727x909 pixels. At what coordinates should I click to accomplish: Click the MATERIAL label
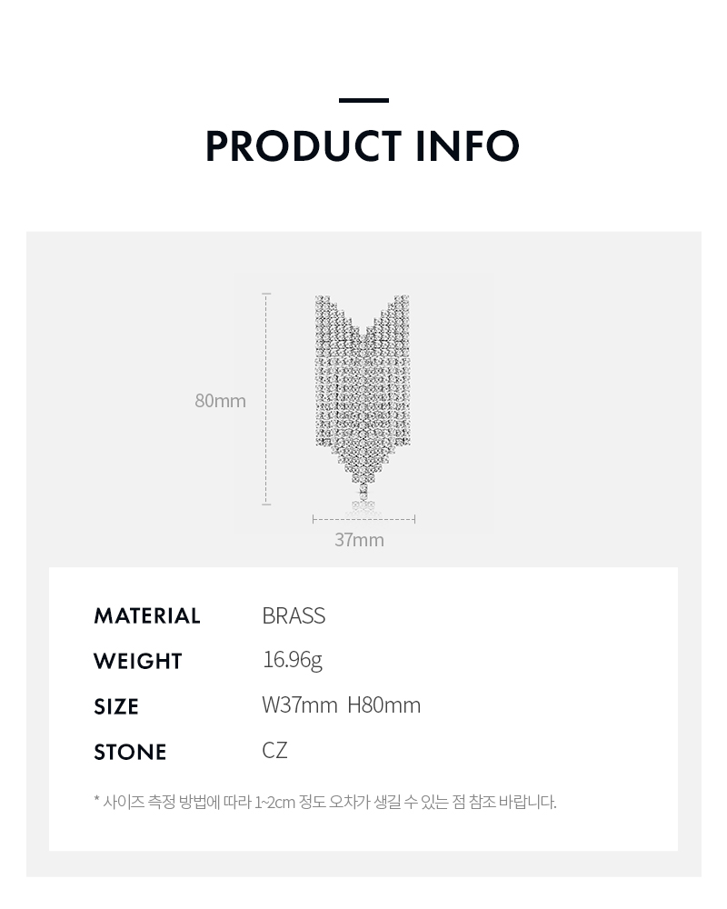tap(147, 615)
